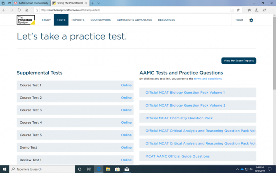This screenshot has height=173, width=276.
Task: Open the RESOURCES menu
Action: [166, 20]
